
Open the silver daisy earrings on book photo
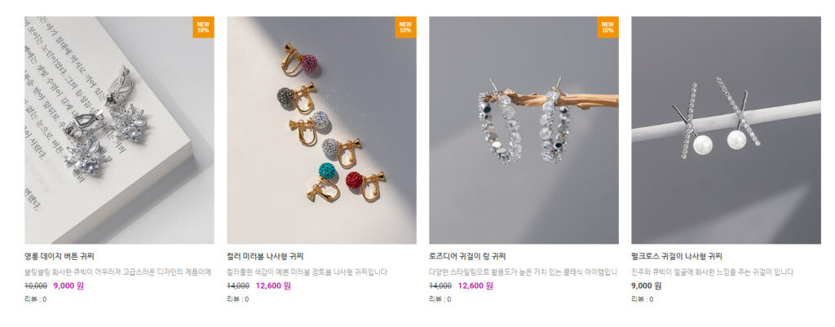pos(119,130)
